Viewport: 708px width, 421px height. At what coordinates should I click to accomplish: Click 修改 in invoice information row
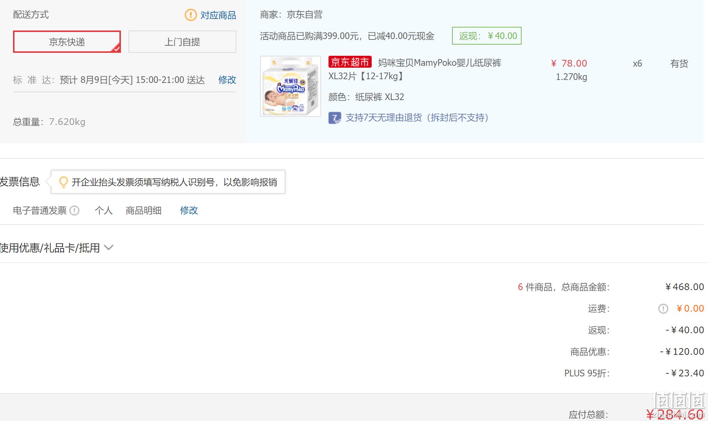click(189, 210)
